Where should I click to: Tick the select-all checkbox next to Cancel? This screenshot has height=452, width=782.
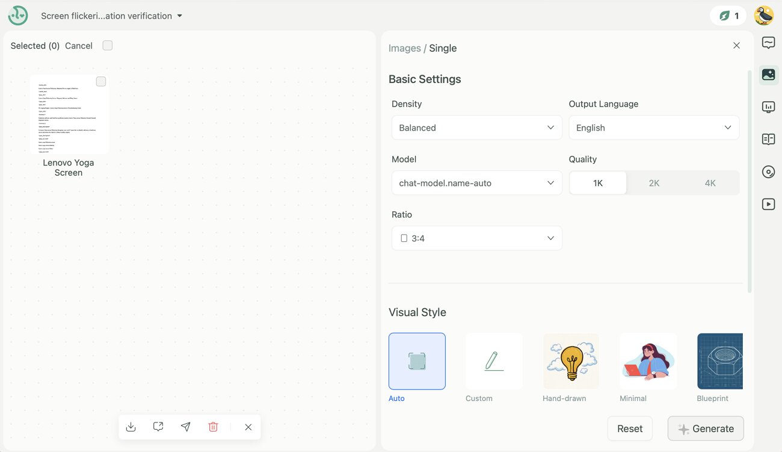[x=108, y=46]
